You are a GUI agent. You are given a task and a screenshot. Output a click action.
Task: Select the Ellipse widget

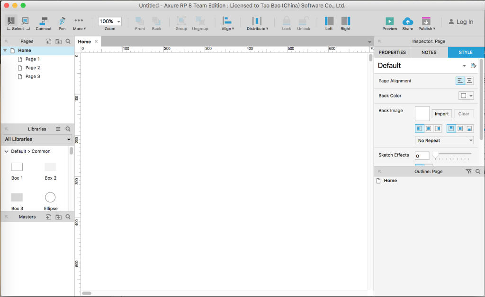point(50,201)
